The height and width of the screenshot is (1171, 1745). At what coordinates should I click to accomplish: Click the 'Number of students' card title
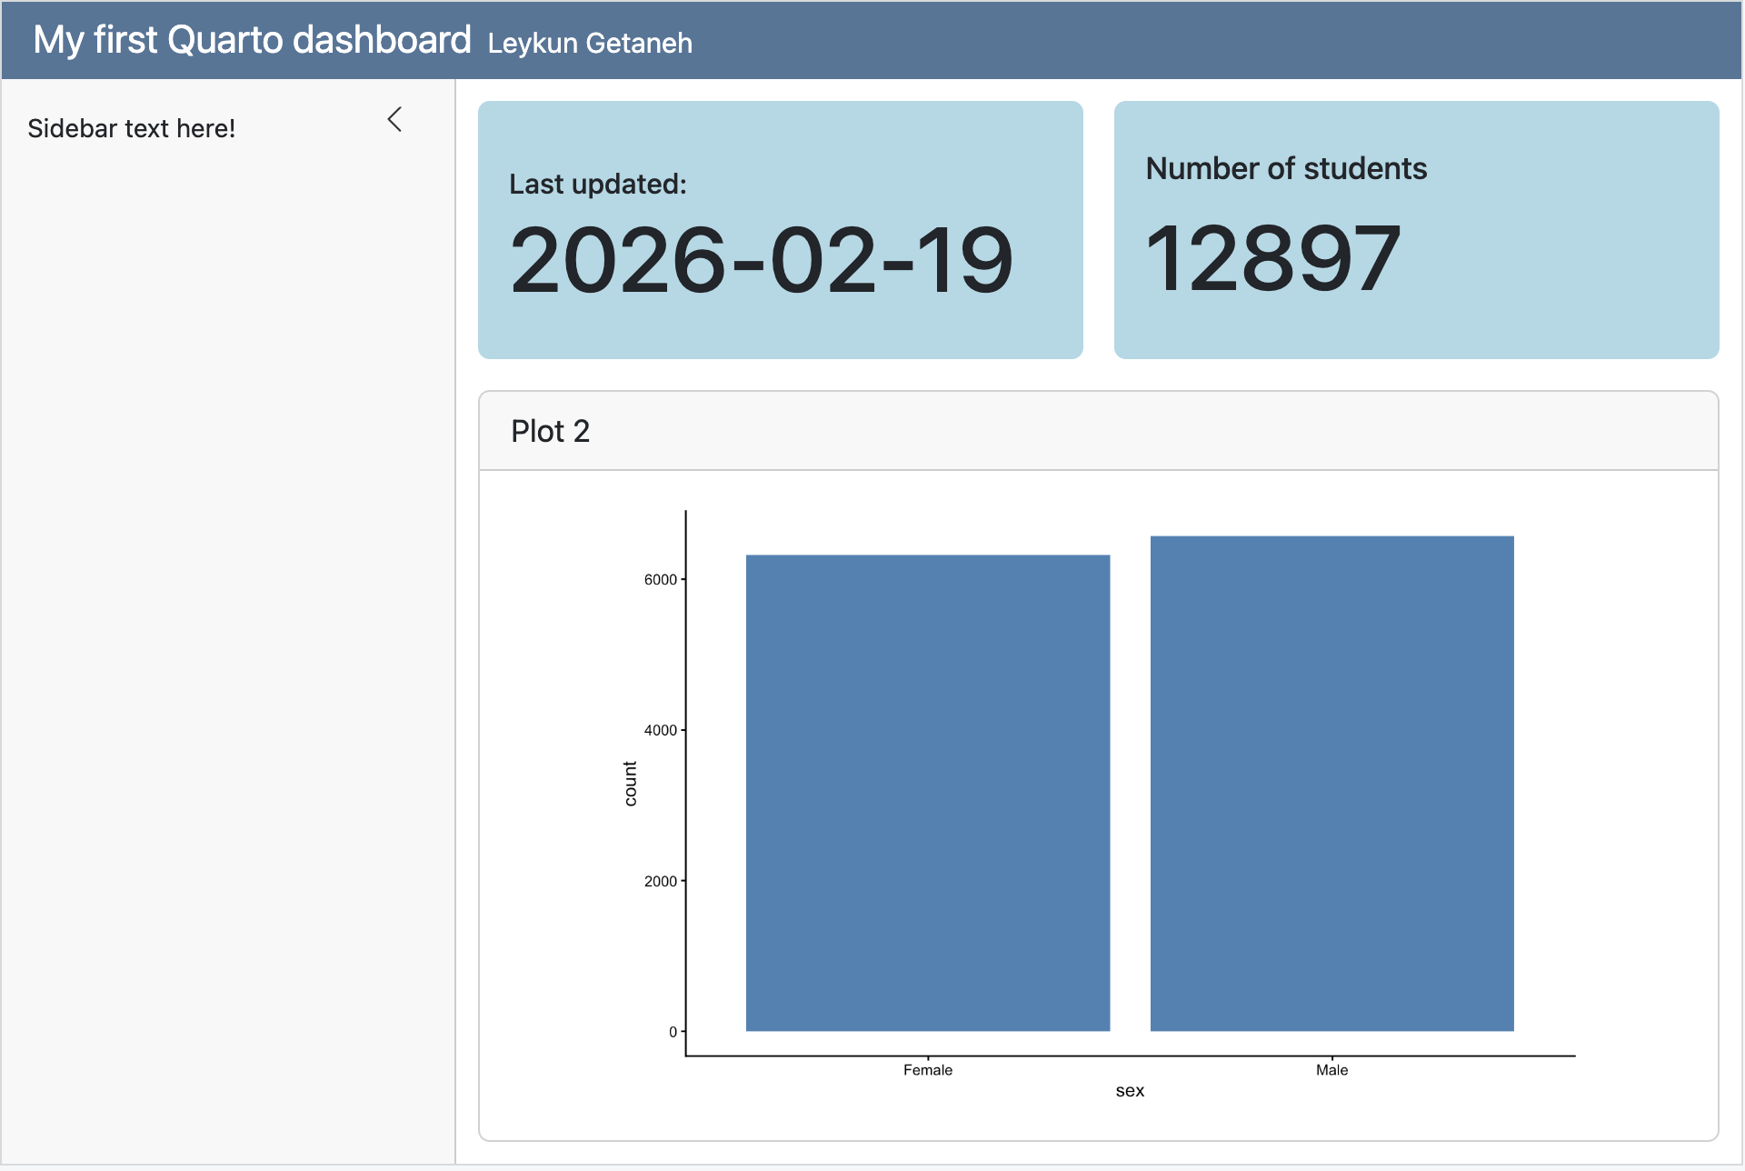tap(1285, 168)
